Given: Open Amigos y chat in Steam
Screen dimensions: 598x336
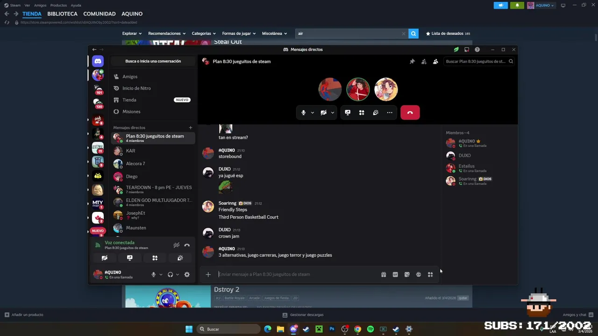Looking at the screenshot, I should (578, 315).
